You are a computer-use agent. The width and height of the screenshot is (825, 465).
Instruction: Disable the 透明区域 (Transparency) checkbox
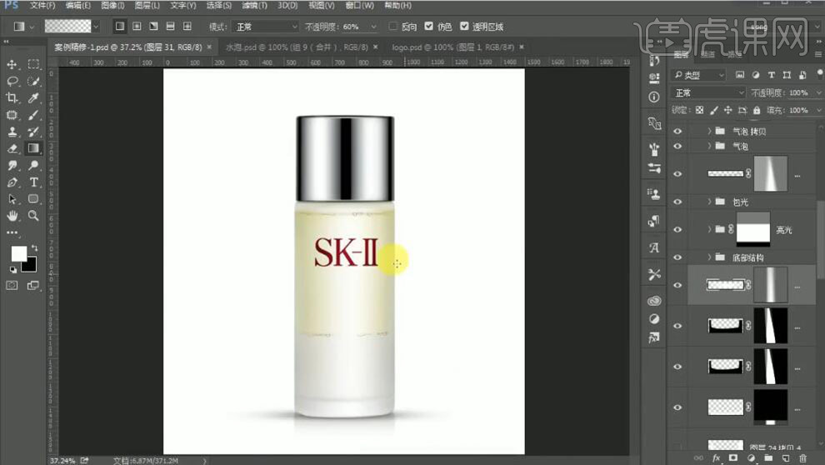coord(465,27)
